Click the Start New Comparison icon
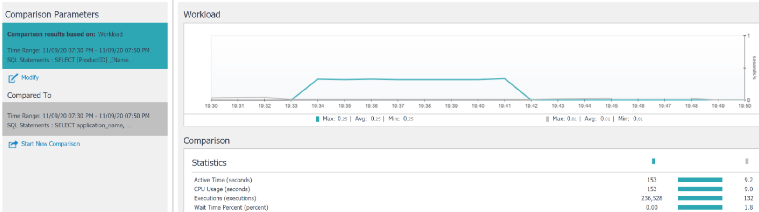The image size is (759, 212). (13, 144)
